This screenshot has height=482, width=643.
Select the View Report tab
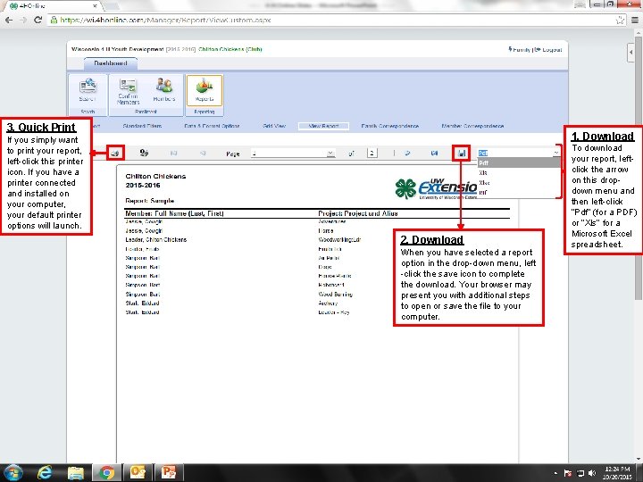coord(323,126)
